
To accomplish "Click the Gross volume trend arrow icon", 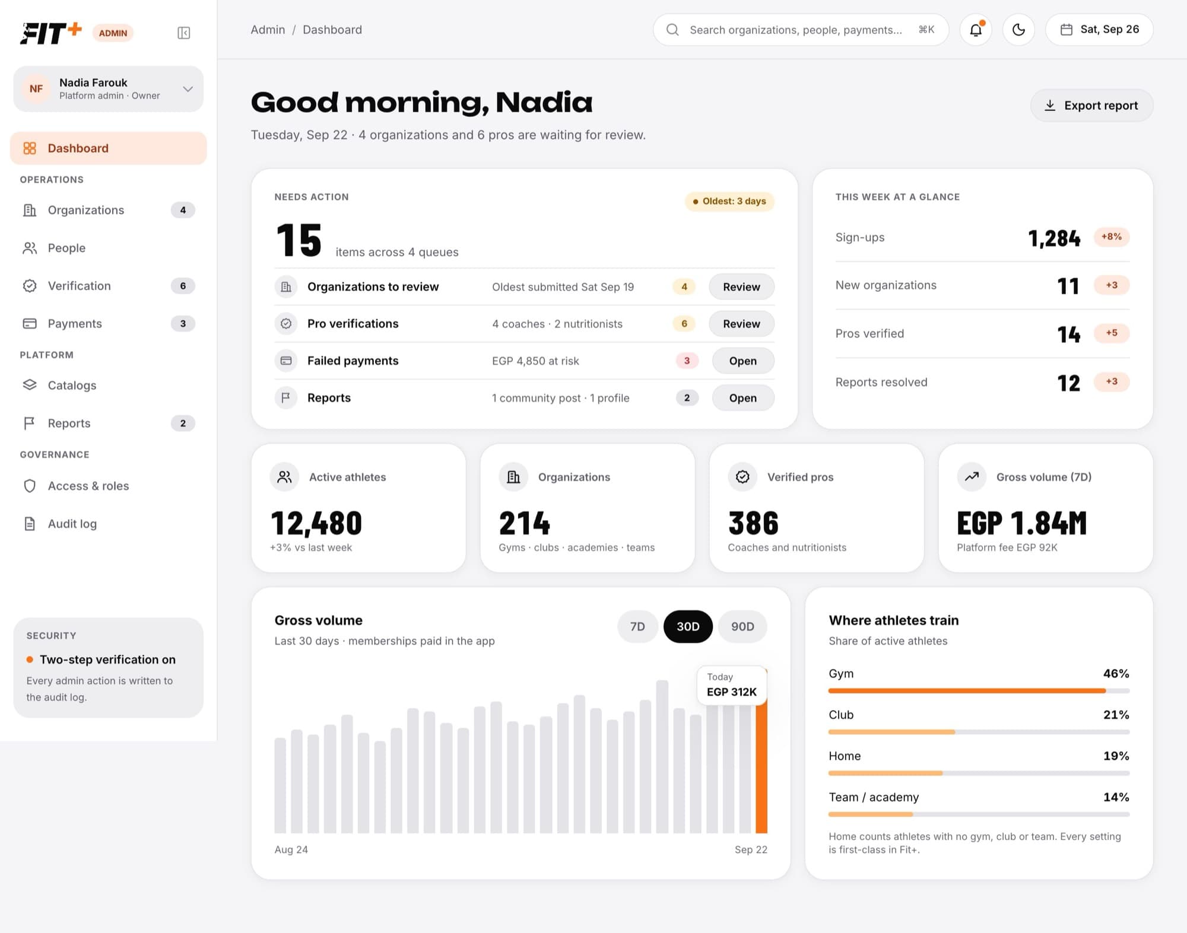I will (972, 477).
